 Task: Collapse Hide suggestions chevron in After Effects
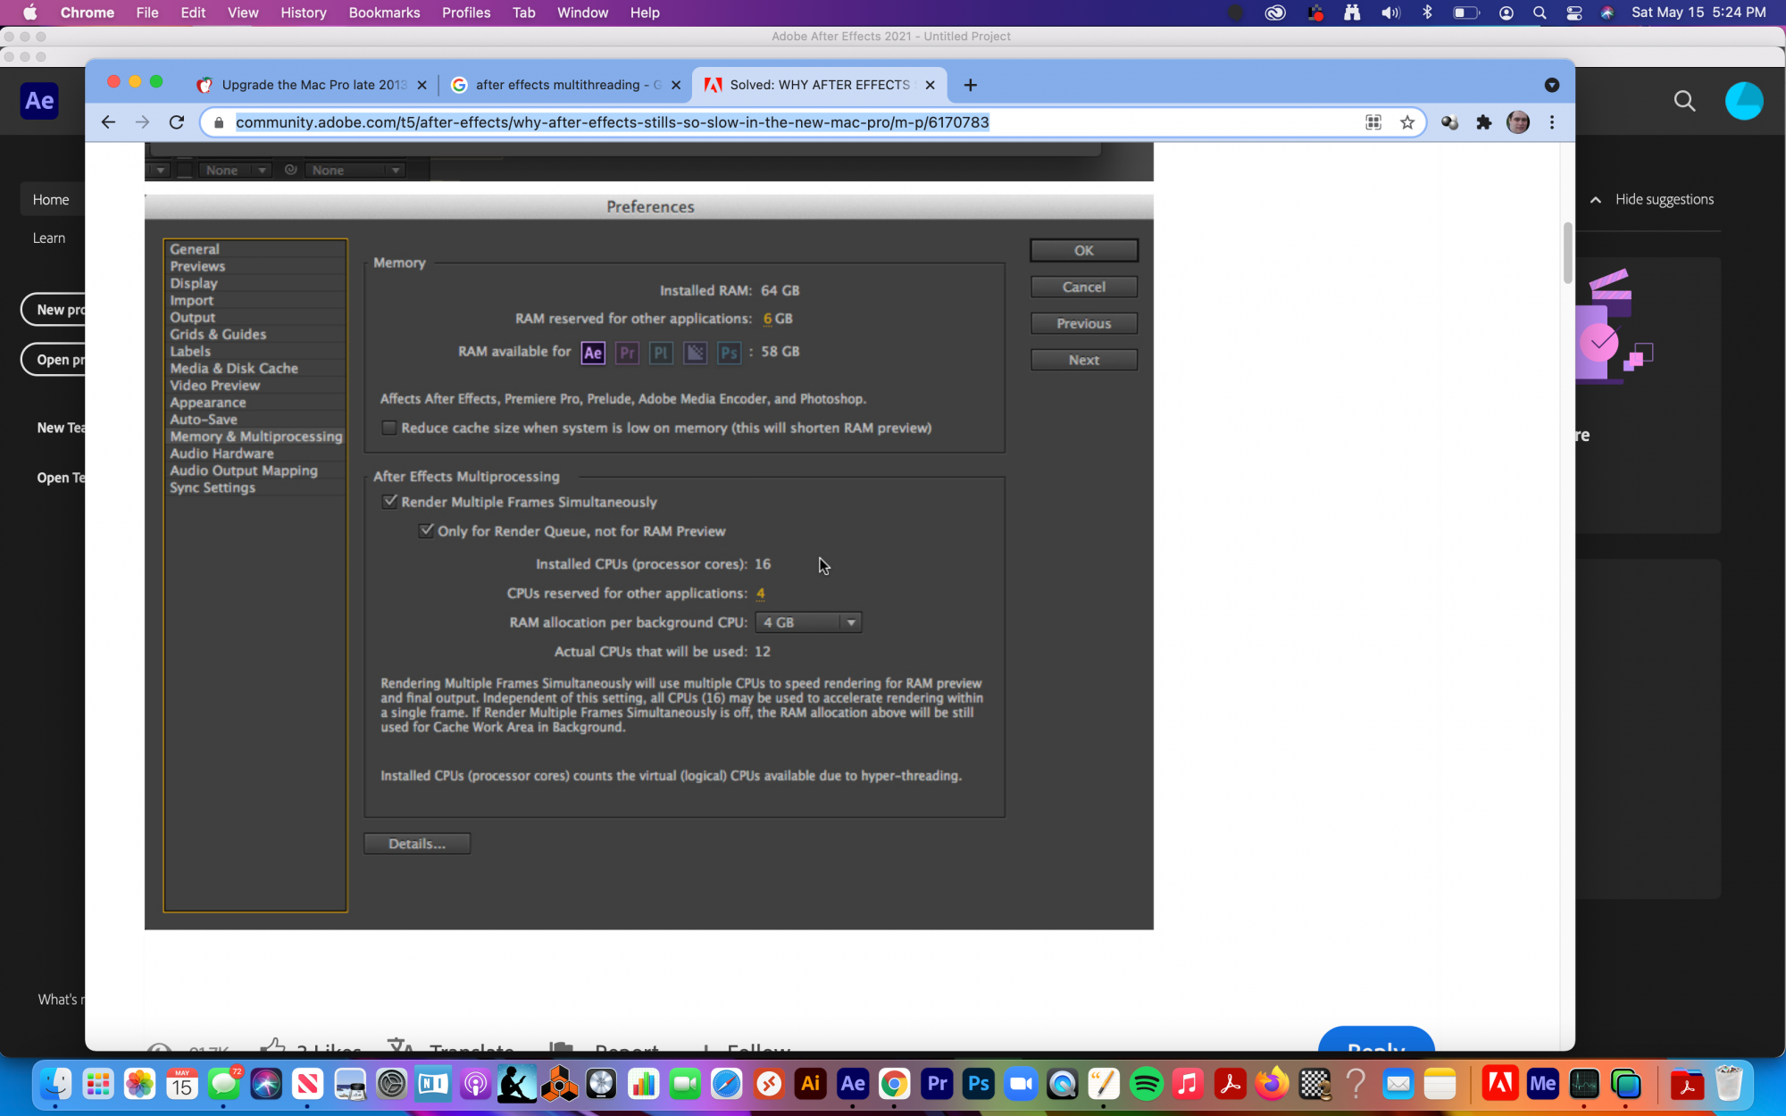1596,199
